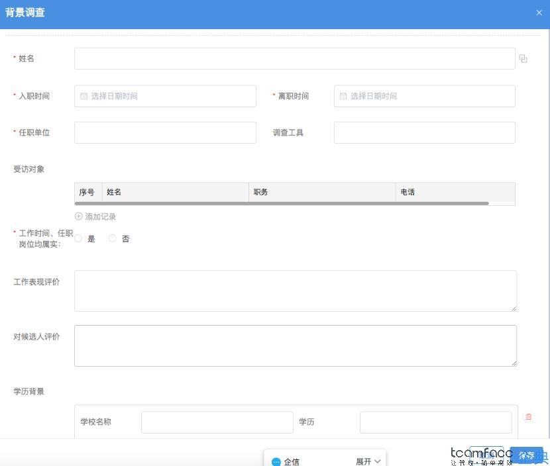The width and height of the screenshot is (550, 466).
Task: Click the 受访对象 section label
Action: 28,169
